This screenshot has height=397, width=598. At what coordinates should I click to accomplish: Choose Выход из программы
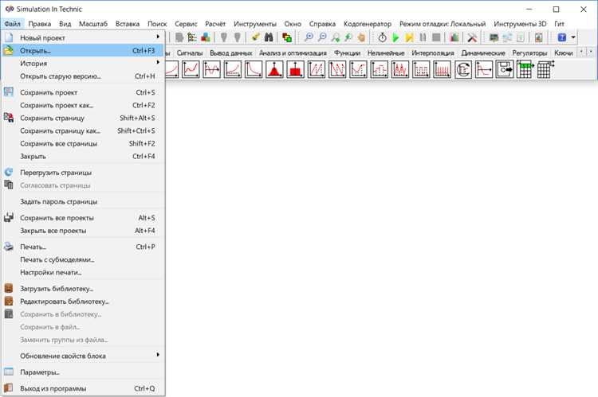[x=83, y=388]
